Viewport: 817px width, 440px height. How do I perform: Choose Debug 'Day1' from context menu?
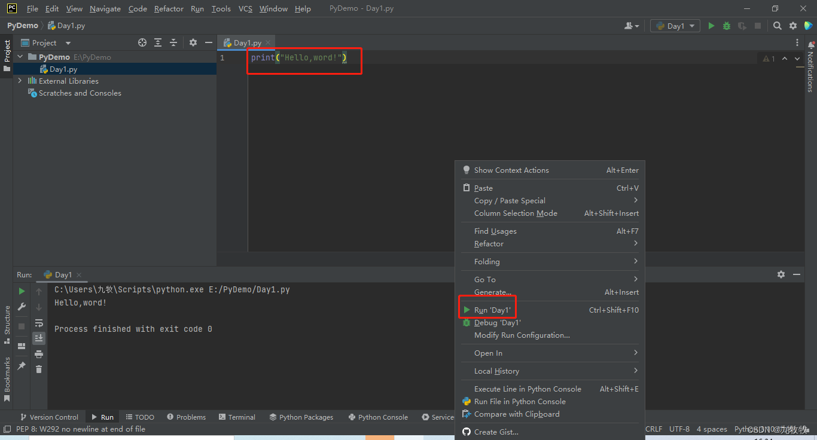tap(550, 323)
